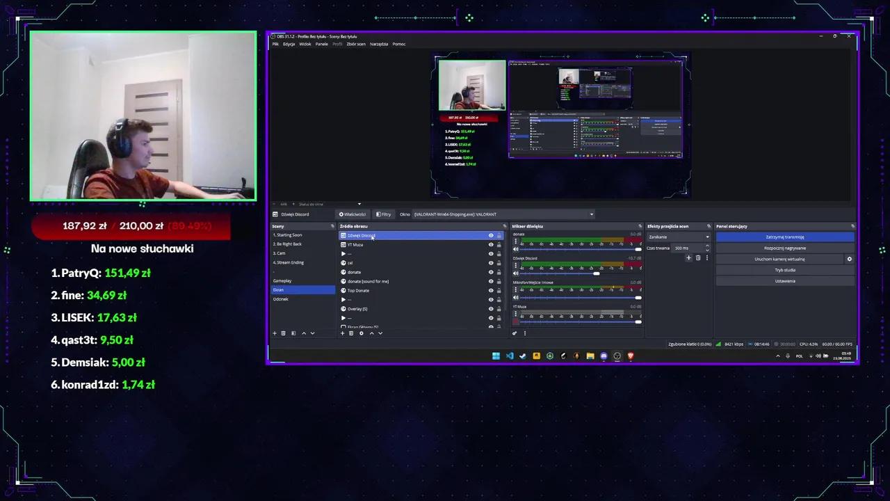Open Właściwości for the selected source
The height and width of the screenshot is (501, 890).
[x=353, y=214]
